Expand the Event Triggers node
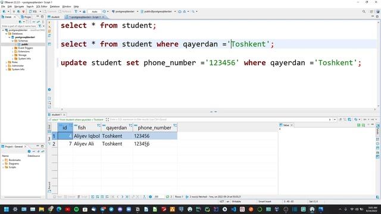 pyautogui.click(x=13, y=48)
